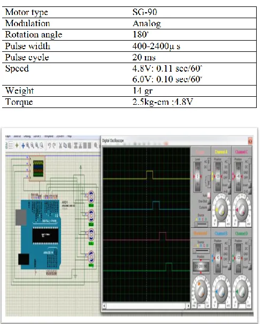Toggle the trigger One-Shot button

tap(209, 201)
